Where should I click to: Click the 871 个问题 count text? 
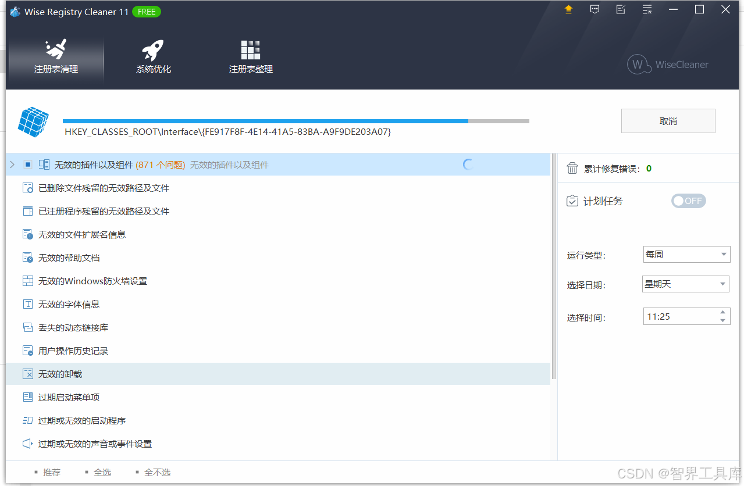click(161, 165)
